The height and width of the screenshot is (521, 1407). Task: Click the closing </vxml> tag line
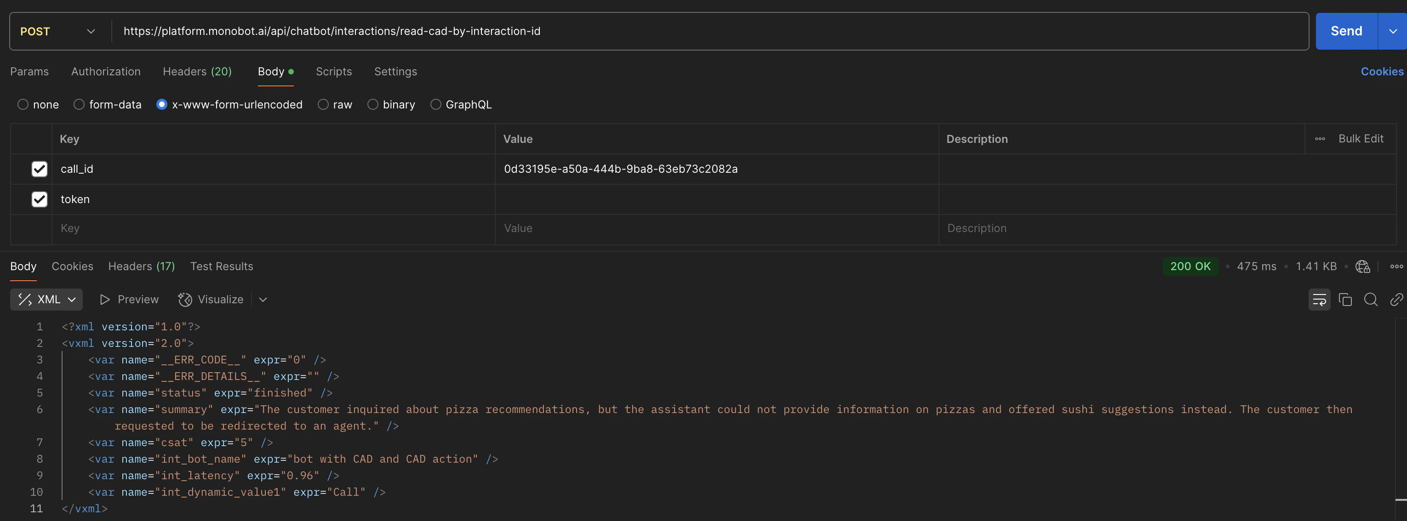pyautogui.click(x=84, y=509)
